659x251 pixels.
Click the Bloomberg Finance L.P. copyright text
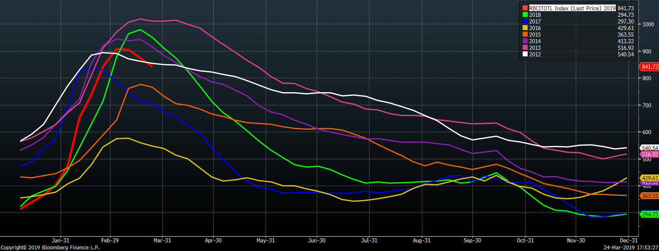50,247
